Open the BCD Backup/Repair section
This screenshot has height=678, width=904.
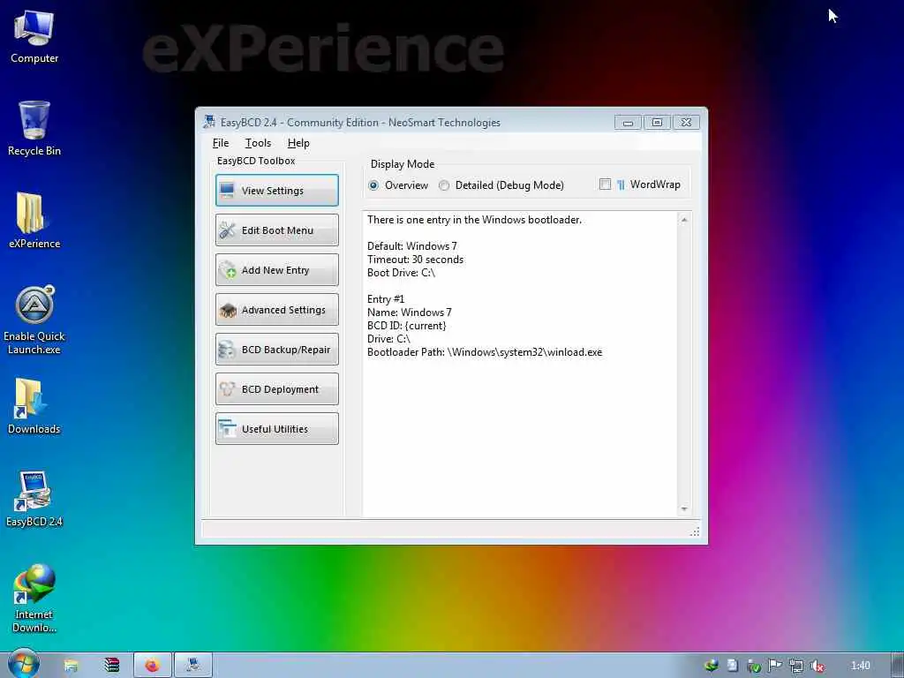276,350
